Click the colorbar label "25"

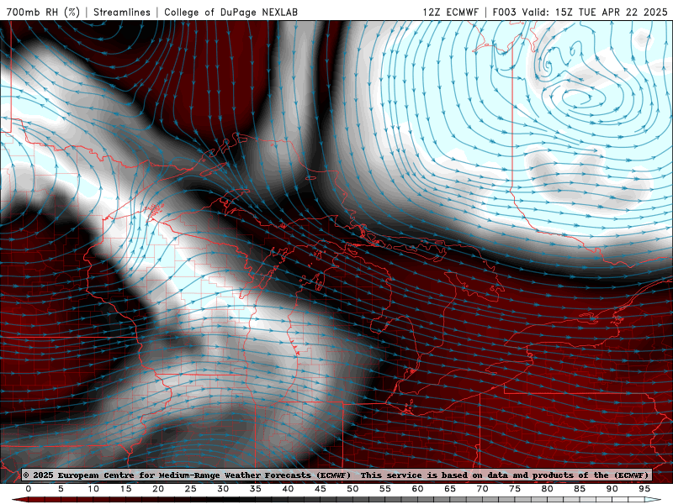(191, 489)
